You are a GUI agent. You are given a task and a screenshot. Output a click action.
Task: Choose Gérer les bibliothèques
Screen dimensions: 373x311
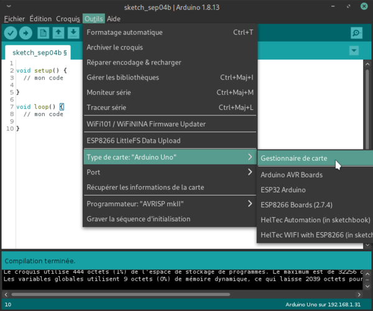[170, 77]
